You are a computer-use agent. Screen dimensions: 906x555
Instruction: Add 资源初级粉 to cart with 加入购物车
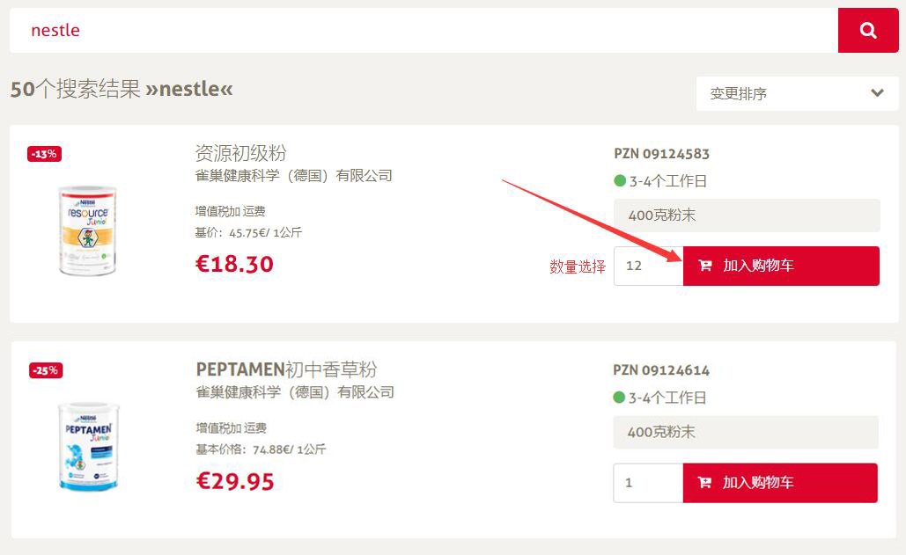click(781, 266)
